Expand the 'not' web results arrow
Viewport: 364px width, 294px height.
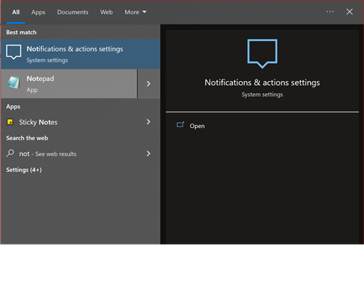coord(149,154)
